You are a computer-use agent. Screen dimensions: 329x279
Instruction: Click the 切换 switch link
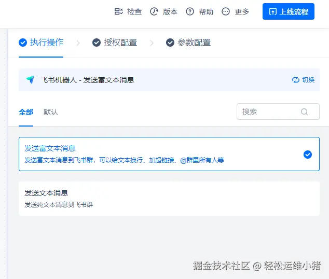tap(304, 80)
